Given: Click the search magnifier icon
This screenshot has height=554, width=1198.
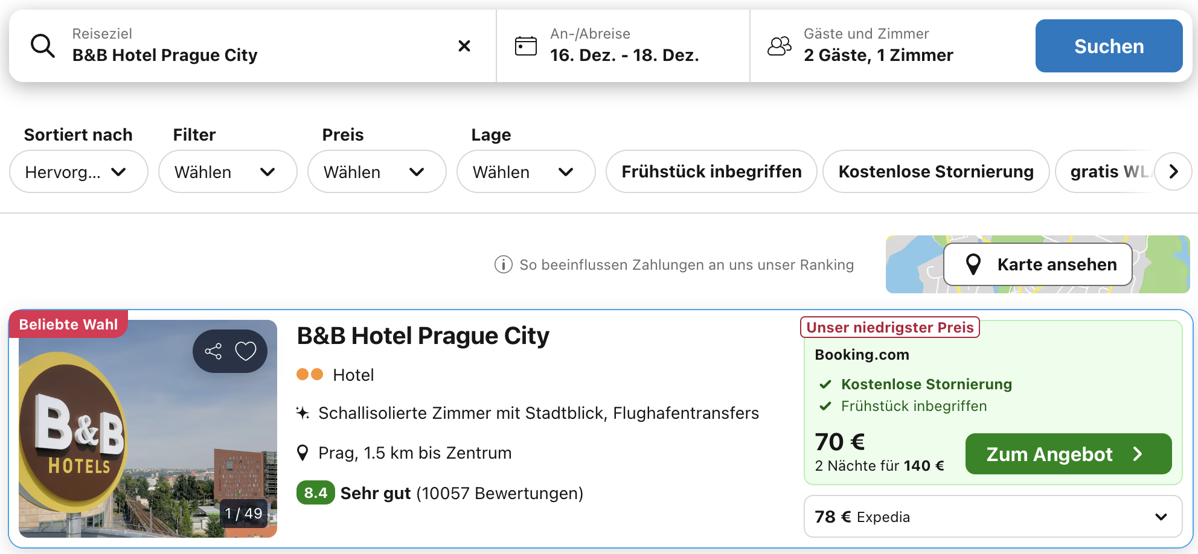Looking at the screenshot, I should point(43,46).
